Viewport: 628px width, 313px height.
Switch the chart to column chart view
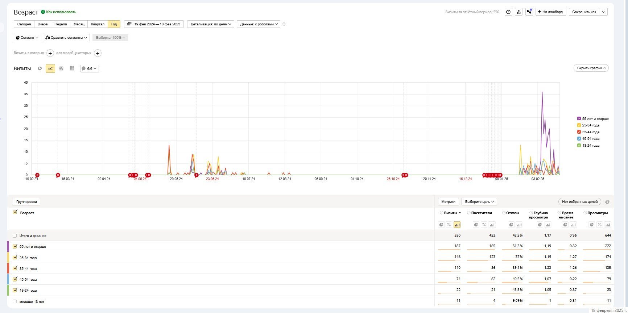click(72, 68)
